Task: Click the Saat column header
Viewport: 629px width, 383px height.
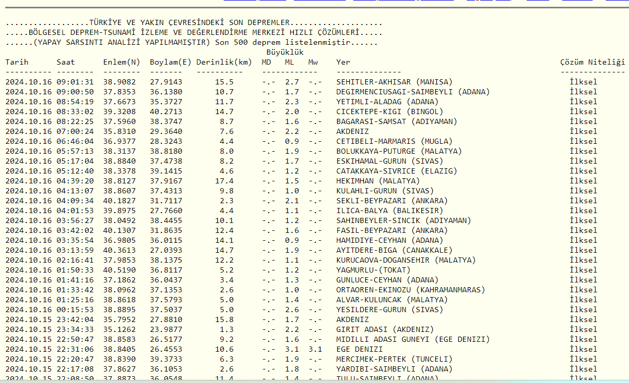Action: click(66, 62)
